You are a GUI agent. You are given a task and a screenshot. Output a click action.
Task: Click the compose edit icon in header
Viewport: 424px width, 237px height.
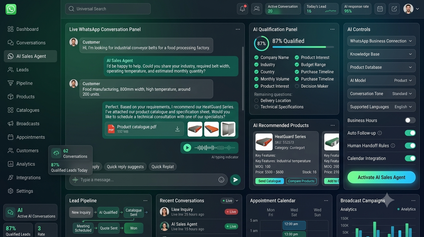pyautogui.click(x=394, y=9)
